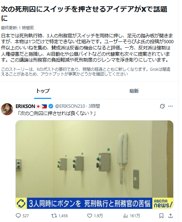Screen dimensions: 182x222
Task: View post analytics showing 161万 views
Action: (125, 216)
